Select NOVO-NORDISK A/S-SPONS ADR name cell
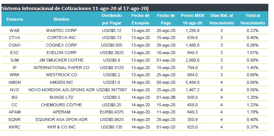This screenshot has width=274, height=136. [x=61, y=90]
